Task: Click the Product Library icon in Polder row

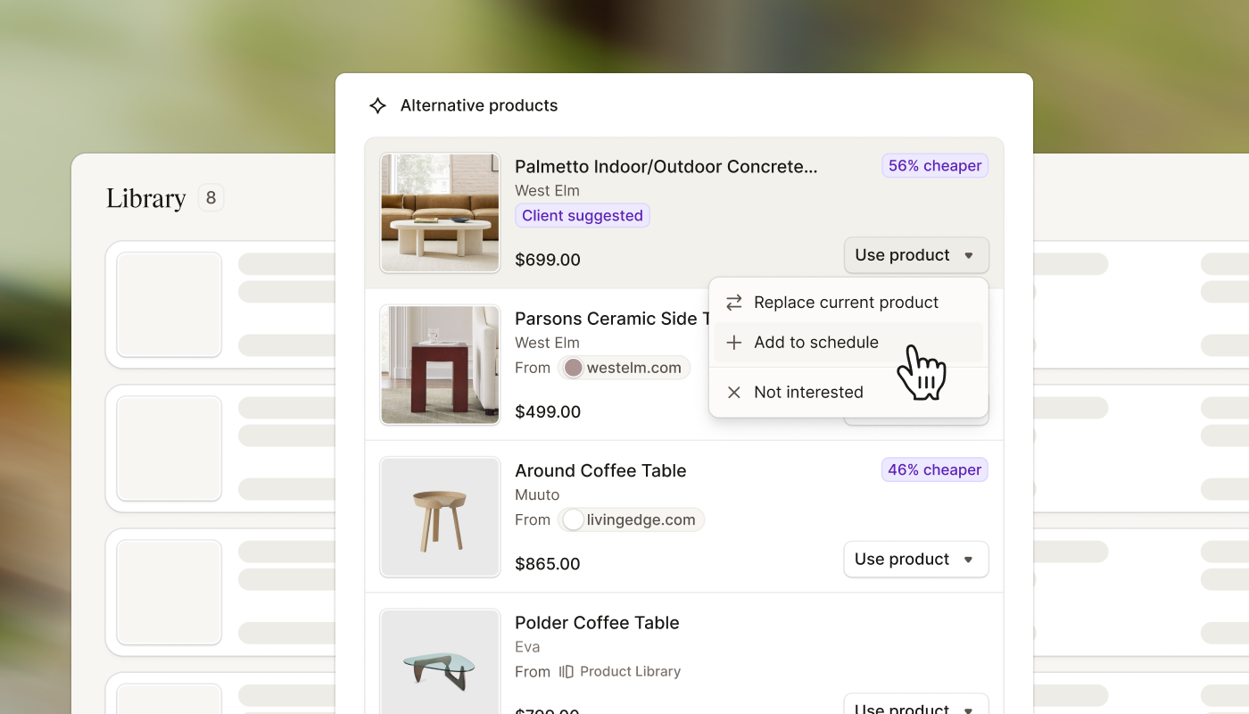Action: pos(567,671)
